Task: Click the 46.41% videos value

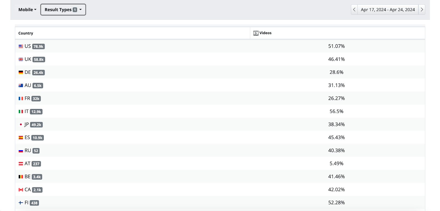Action: click(337, 59)
